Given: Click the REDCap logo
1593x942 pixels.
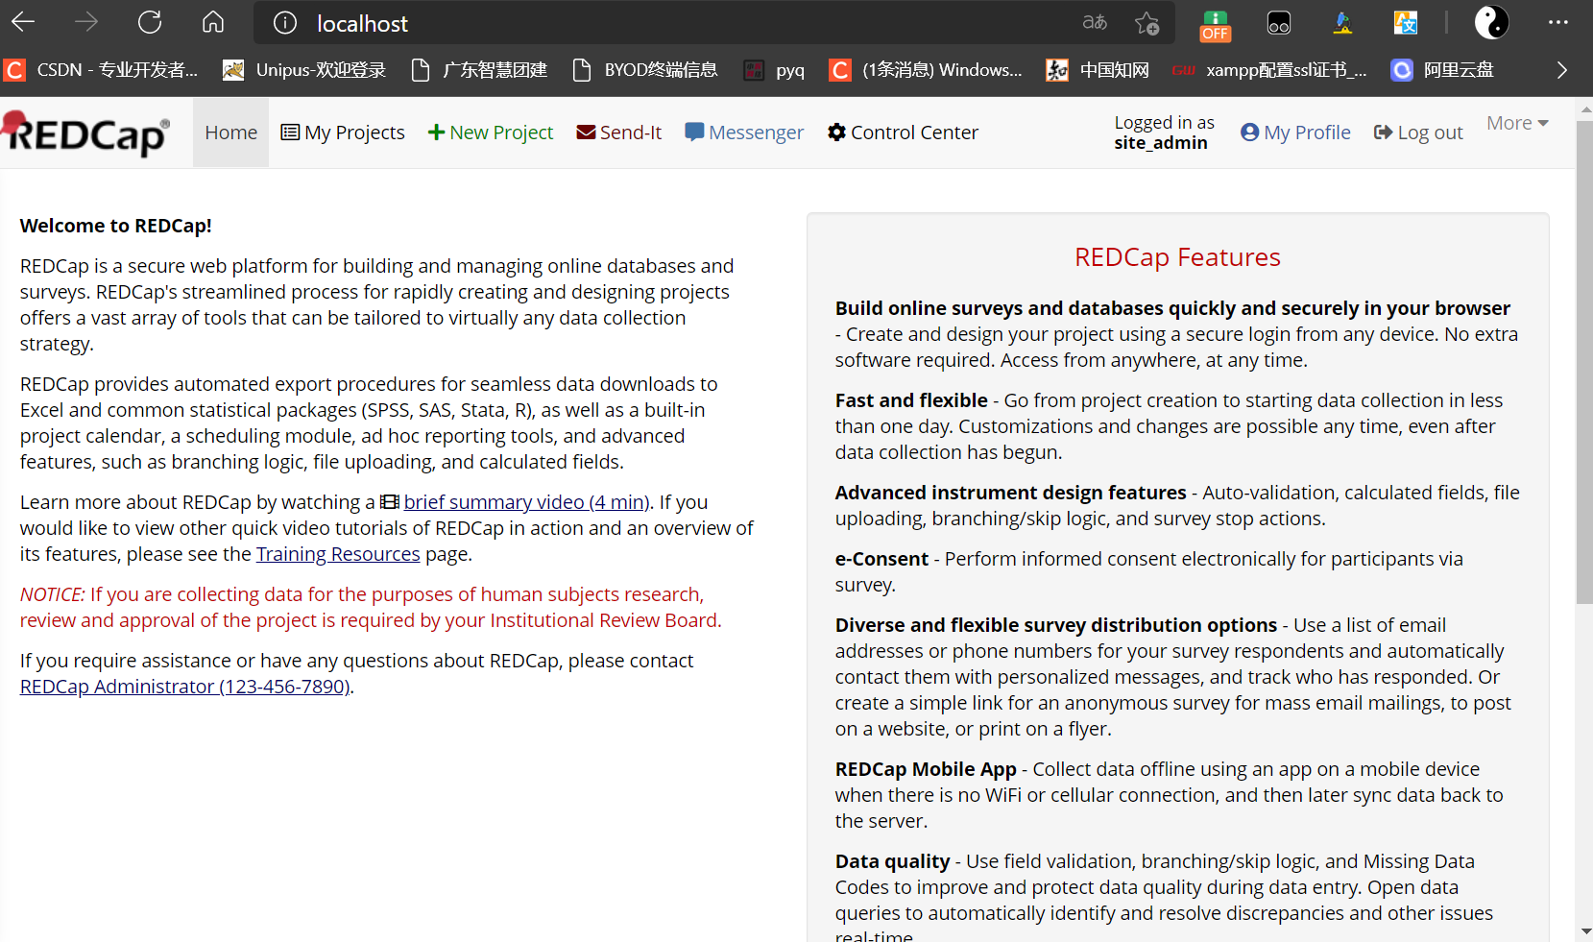Looking at the screenshot, I should coord(86,133).
